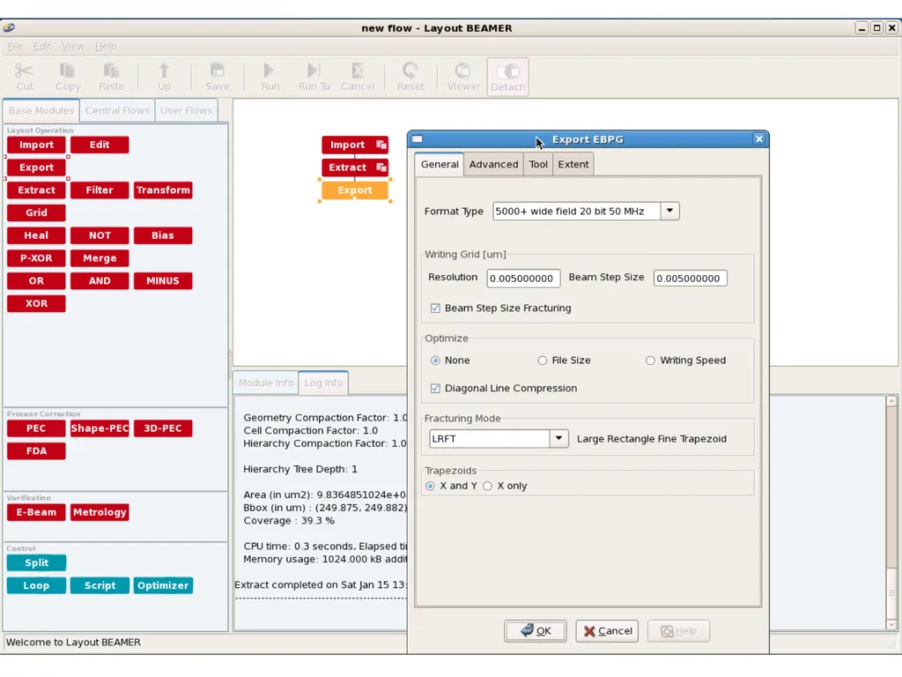The image size is (902, 677).
Task: Click the Shape-PEC module button
Action: (100, 428)
